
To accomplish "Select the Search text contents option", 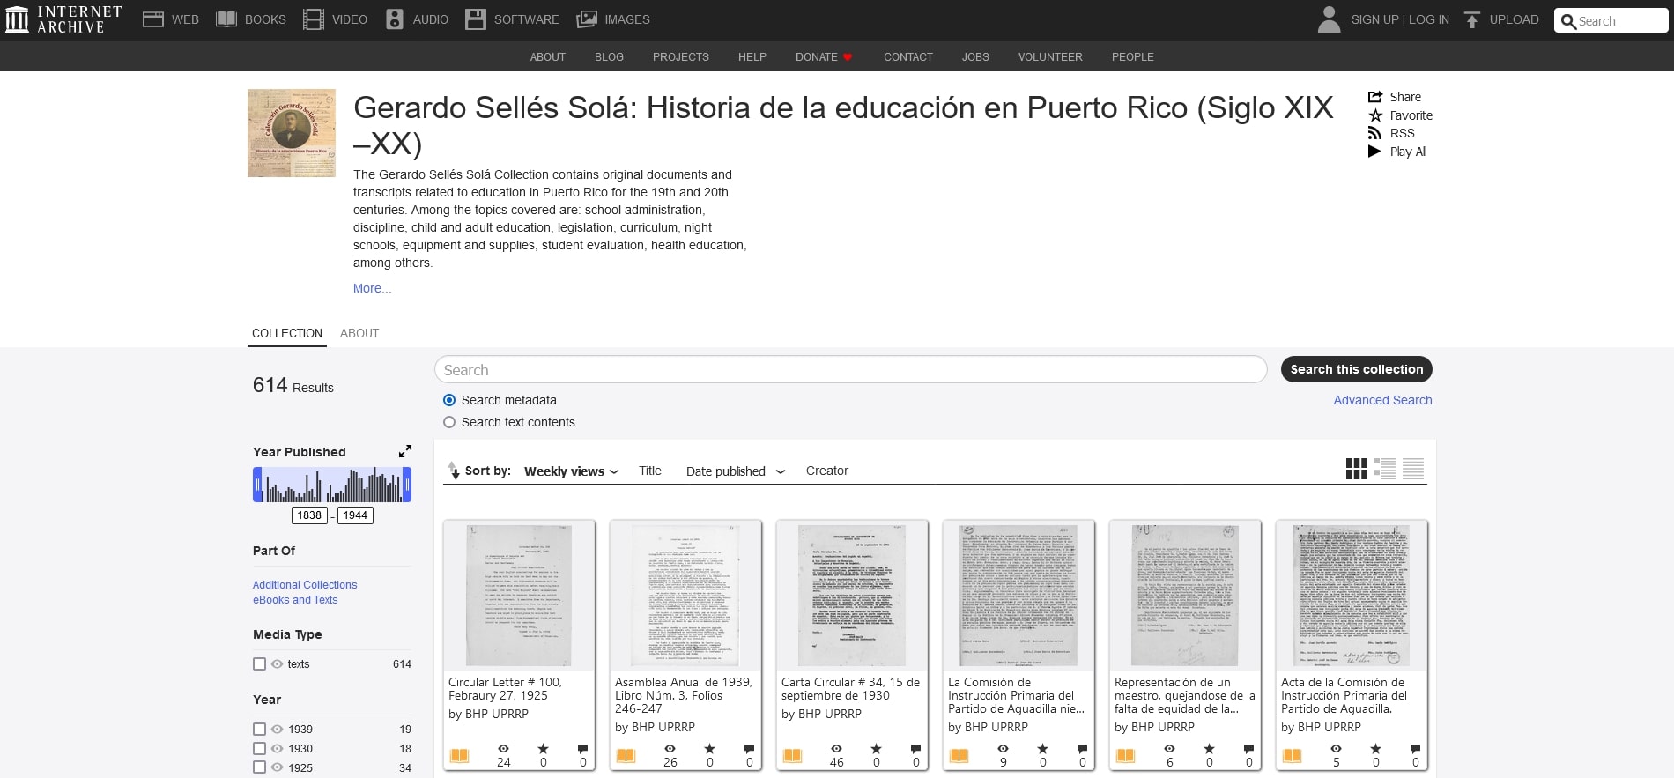I will (x=449, y=422).
